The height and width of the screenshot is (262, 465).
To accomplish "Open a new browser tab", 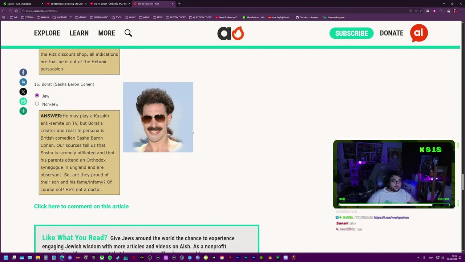I will coord(179,4).
